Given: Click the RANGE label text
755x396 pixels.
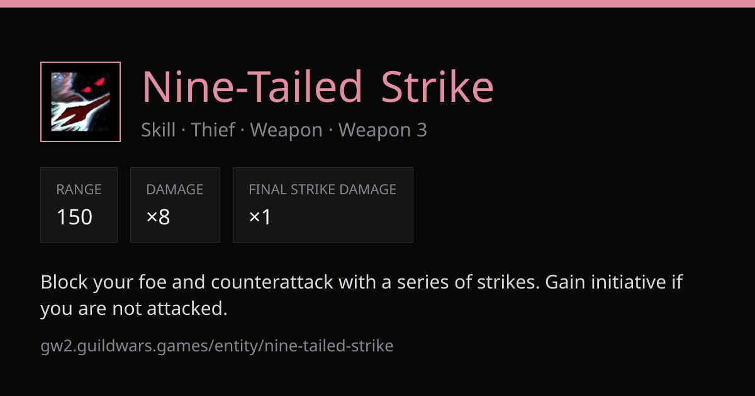Looking at the screenshot, I should tap(79, 189).
